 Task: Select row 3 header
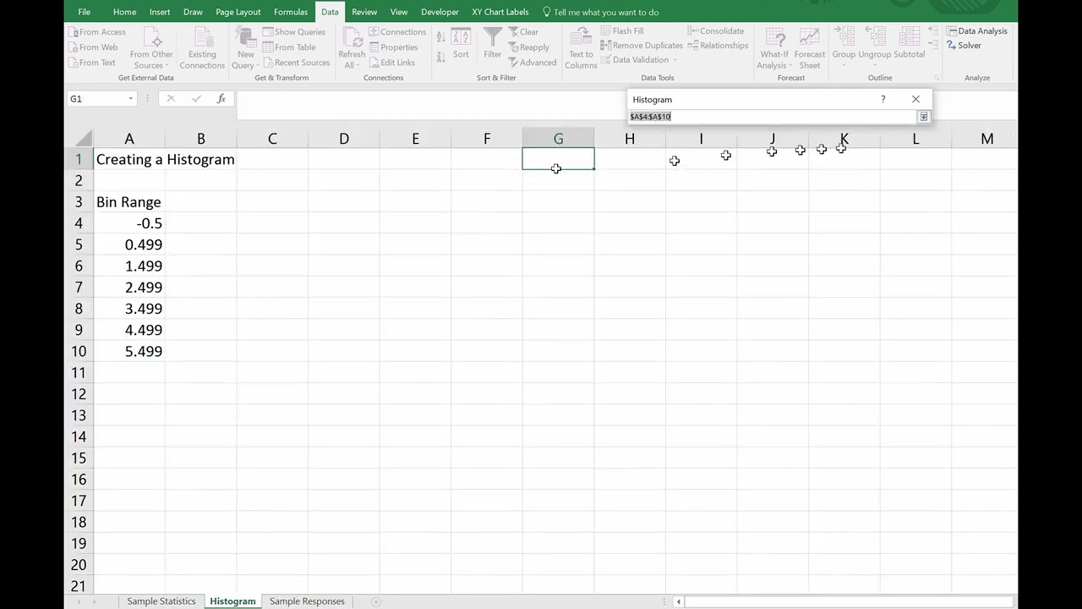(79, 202)
